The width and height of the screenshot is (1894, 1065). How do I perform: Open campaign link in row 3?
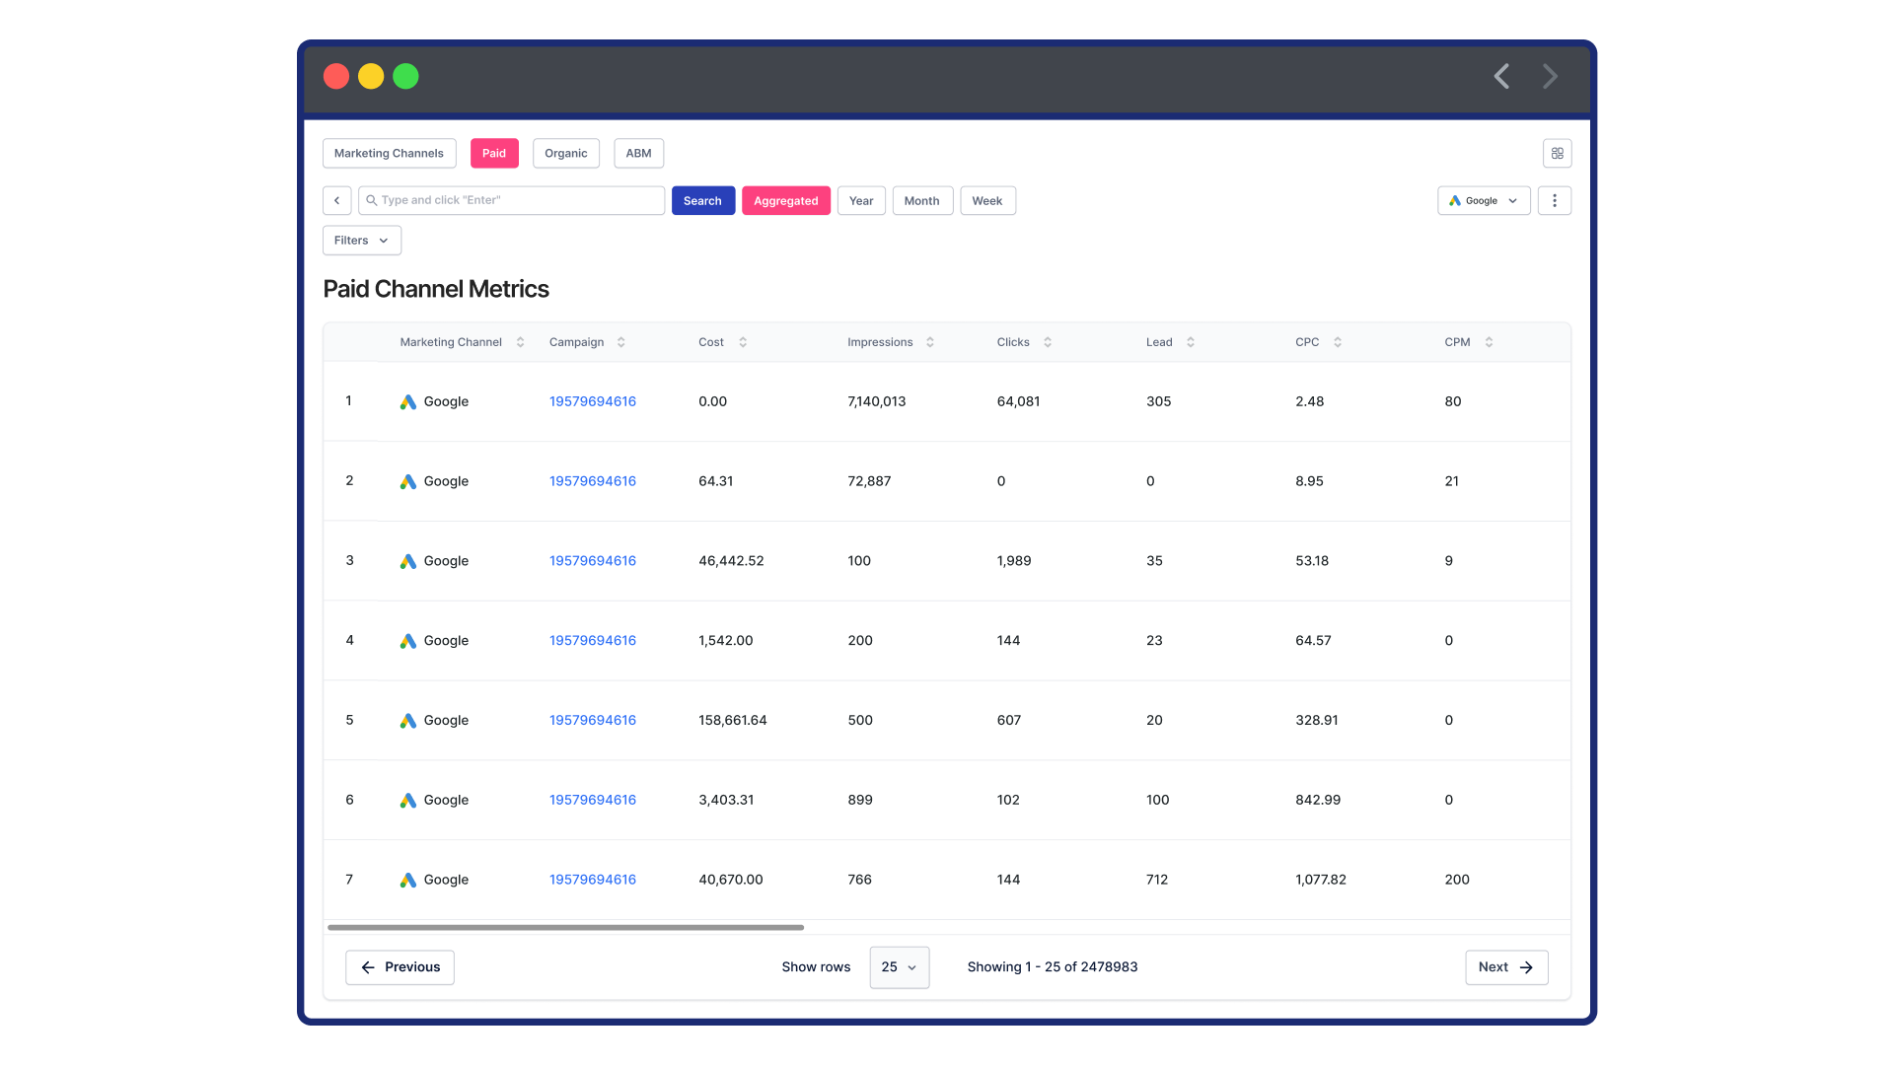pyautogui.click(x=592, y=560)
